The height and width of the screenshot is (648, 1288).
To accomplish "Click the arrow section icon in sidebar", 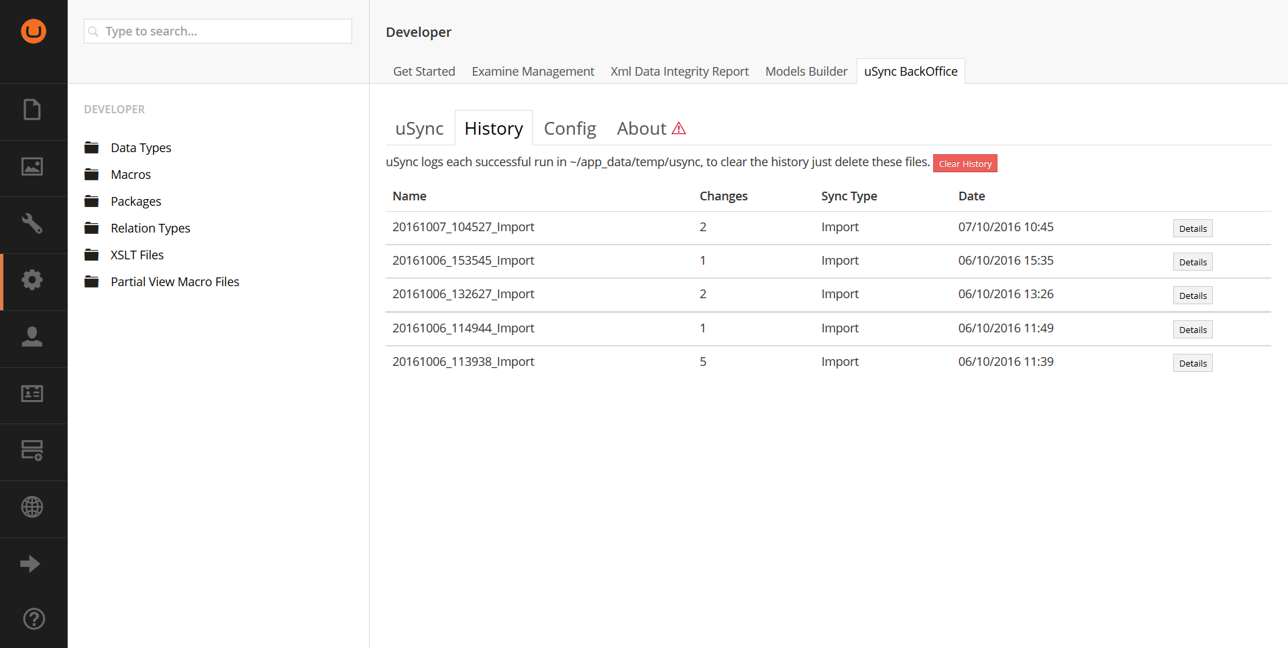I will (30, 564).
